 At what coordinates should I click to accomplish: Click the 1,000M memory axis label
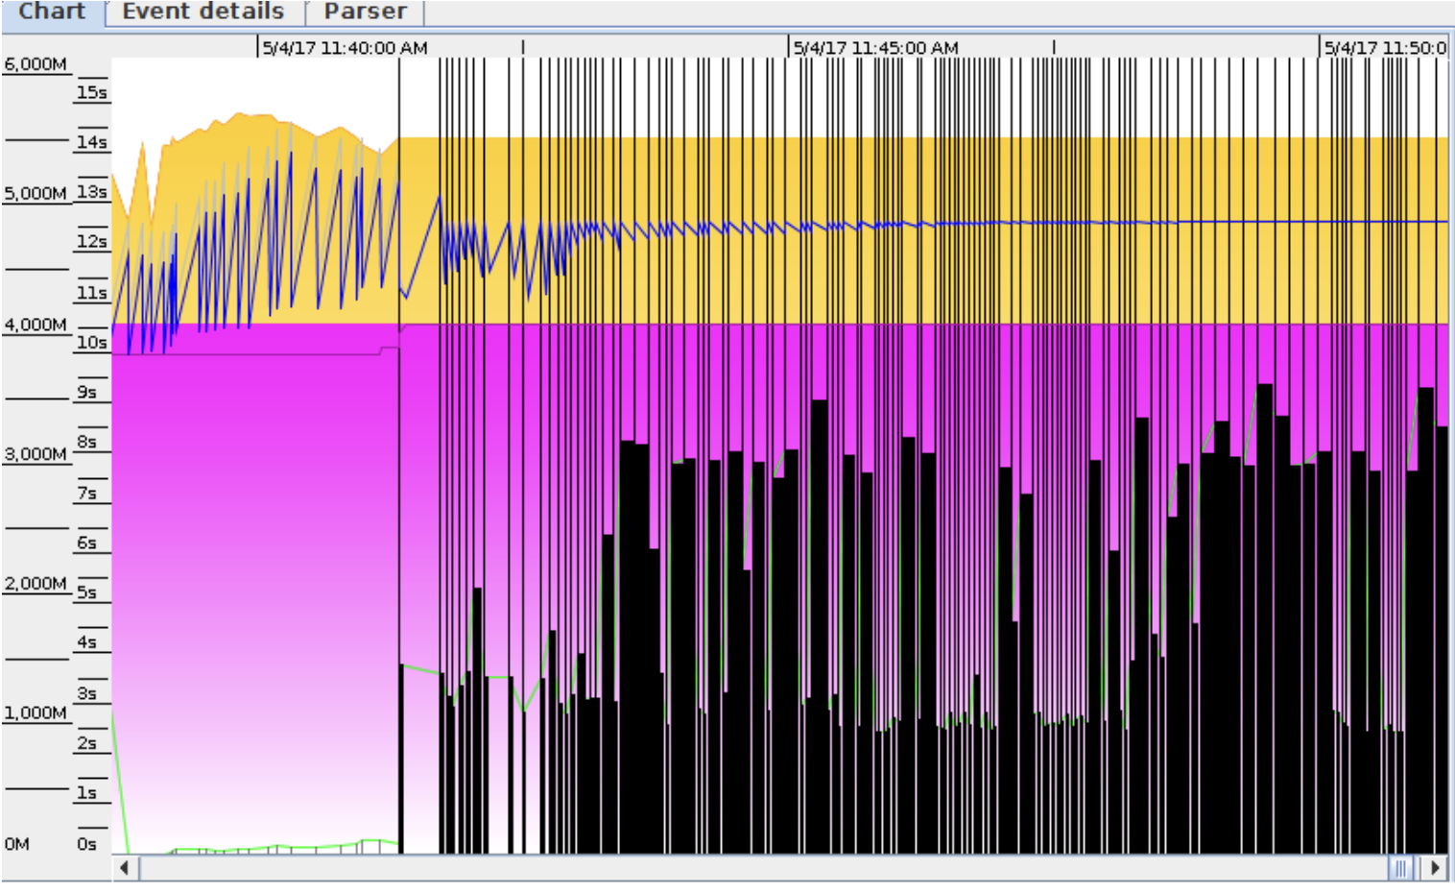[36, 712]
